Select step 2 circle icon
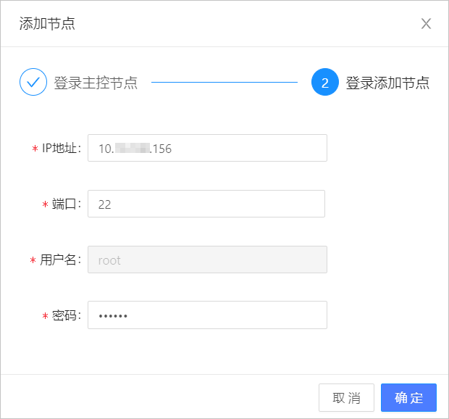The image size is (449, 419). 325,82
